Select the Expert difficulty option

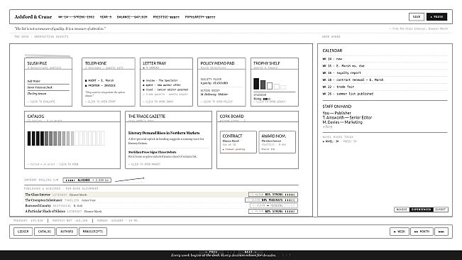[x=441, y=210]
